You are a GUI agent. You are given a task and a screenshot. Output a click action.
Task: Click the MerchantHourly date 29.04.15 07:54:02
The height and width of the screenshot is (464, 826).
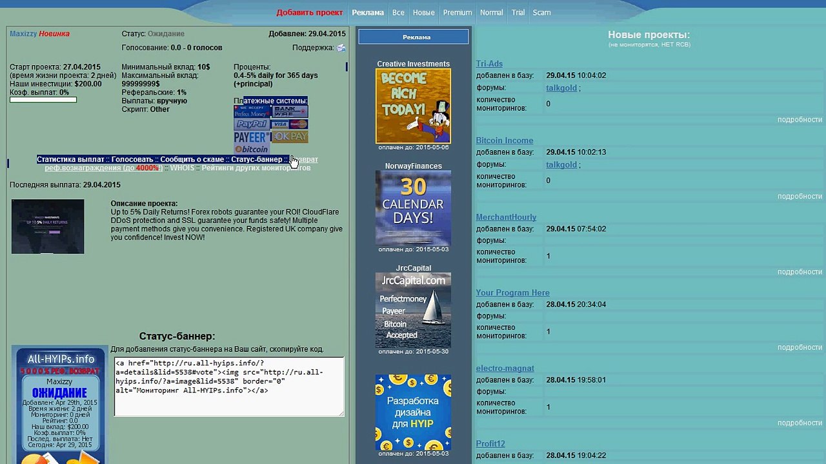[576, 229]
